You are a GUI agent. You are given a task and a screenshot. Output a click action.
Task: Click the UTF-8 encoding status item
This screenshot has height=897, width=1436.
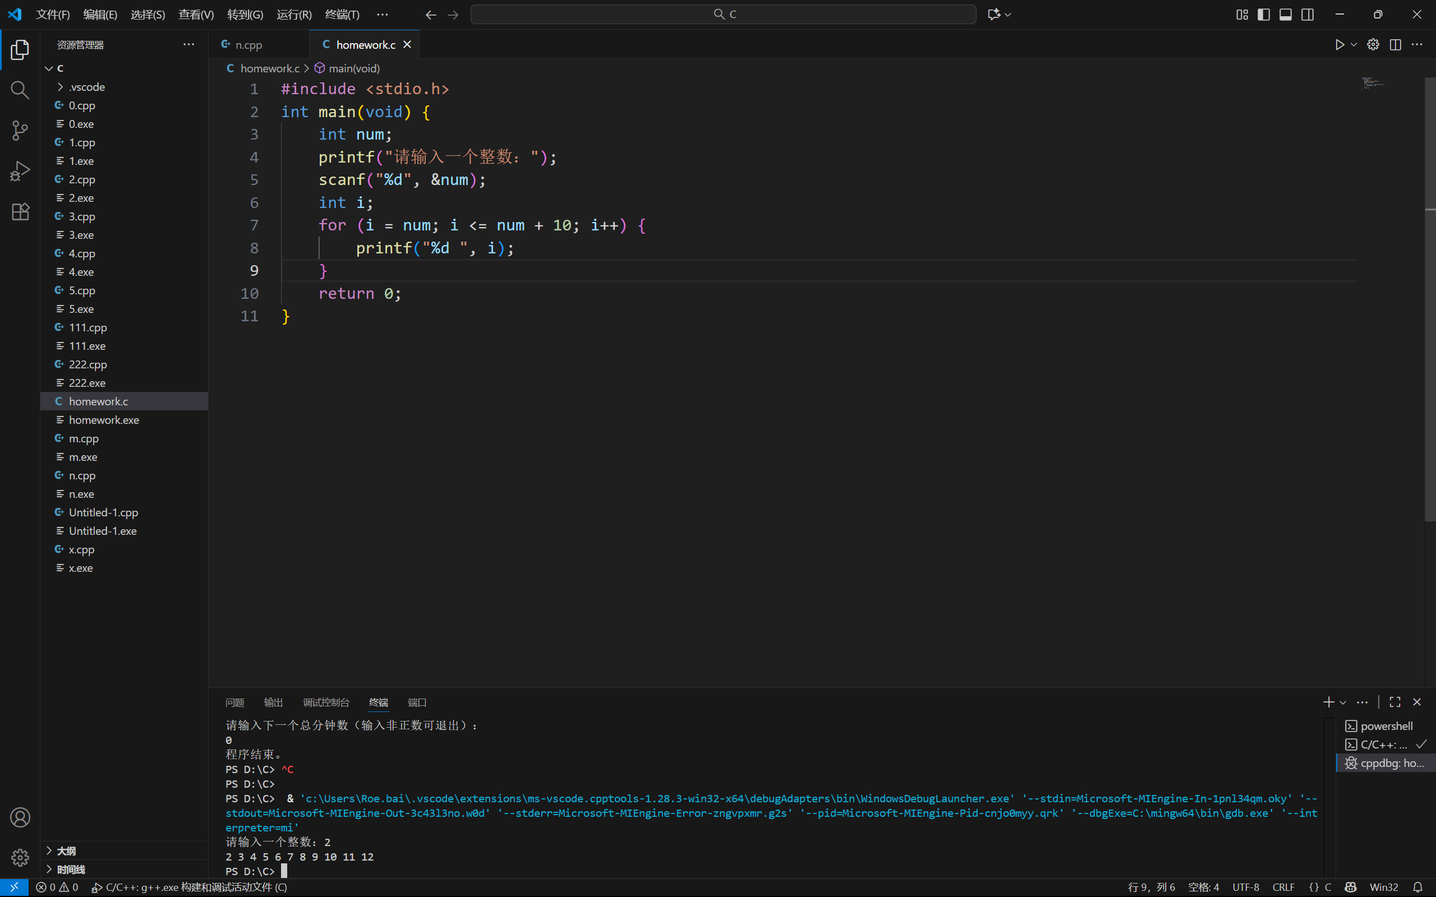[1245, 887]
